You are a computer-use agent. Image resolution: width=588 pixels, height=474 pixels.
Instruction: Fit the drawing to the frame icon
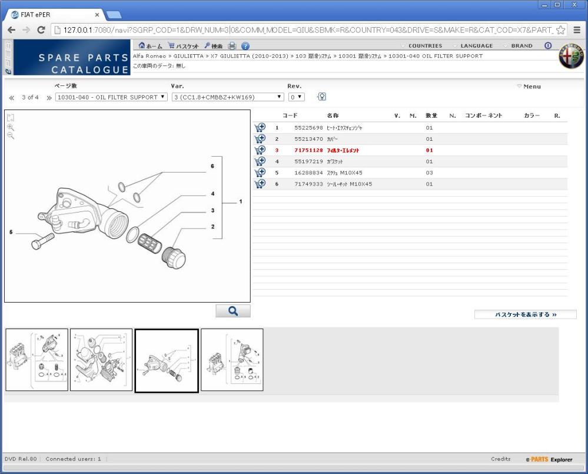pos(11,117)
